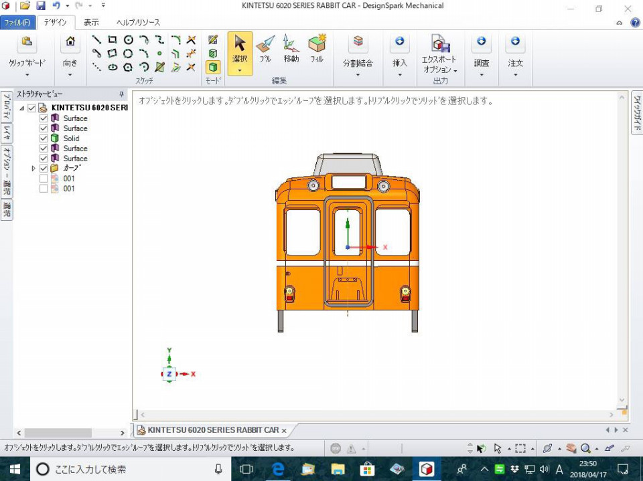Select the Ellipse sketch tool
Screen dimensions: 643x481
[x=113, y=67]
